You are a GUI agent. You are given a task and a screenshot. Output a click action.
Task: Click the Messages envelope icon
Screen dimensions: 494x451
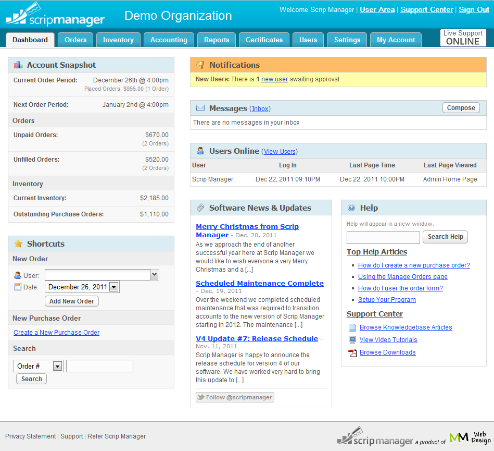200,108
